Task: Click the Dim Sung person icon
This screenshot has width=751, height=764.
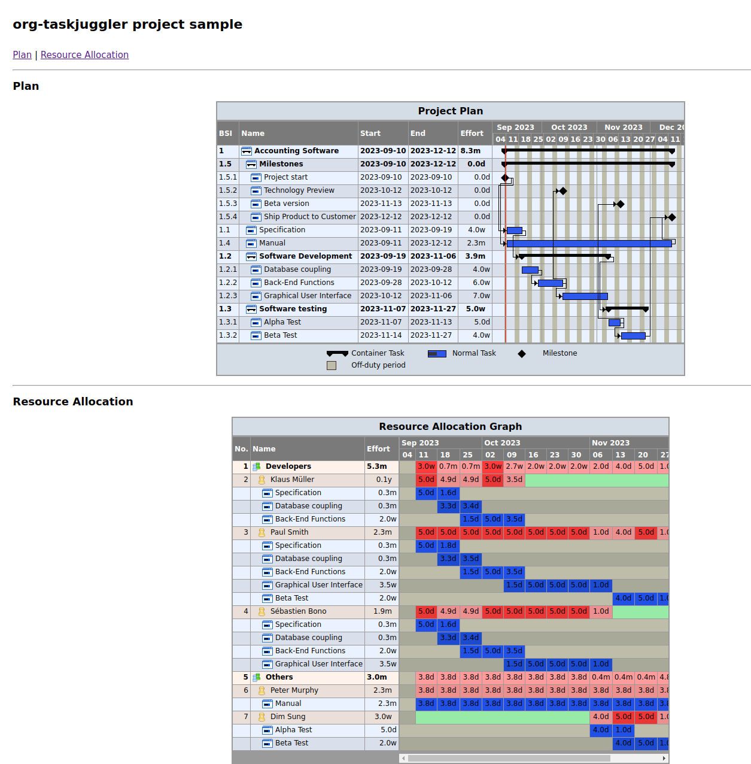Action: [262, 717]
